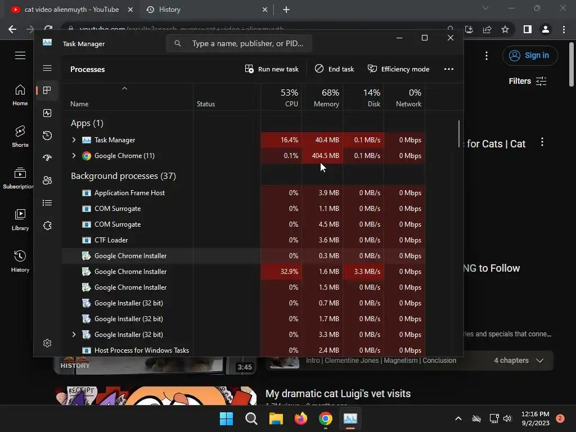Screen dimensions: 576x432
Task: Click the Apps (1) group header
Action: coord(87,123)
